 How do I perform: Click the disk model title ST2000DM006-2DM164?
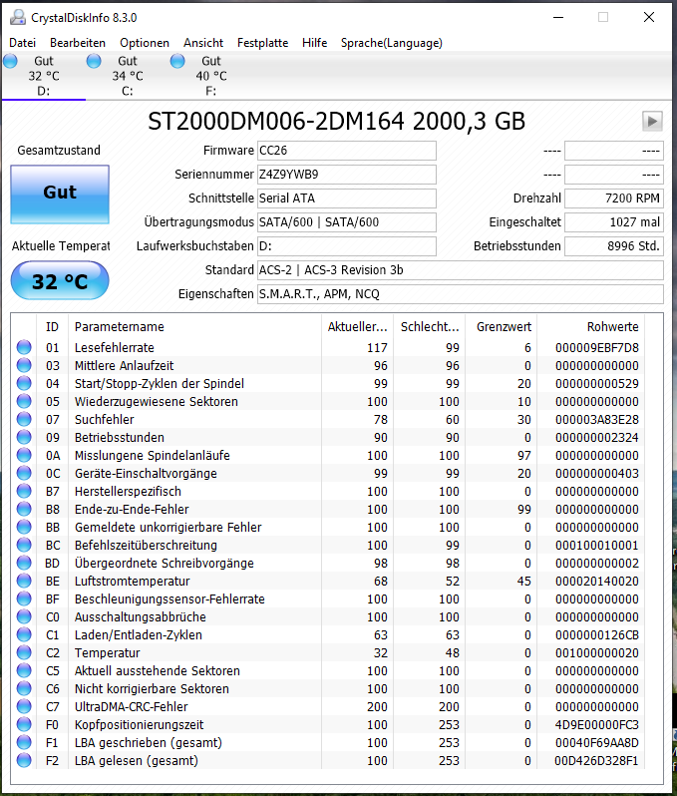click(x=336, y=122)
